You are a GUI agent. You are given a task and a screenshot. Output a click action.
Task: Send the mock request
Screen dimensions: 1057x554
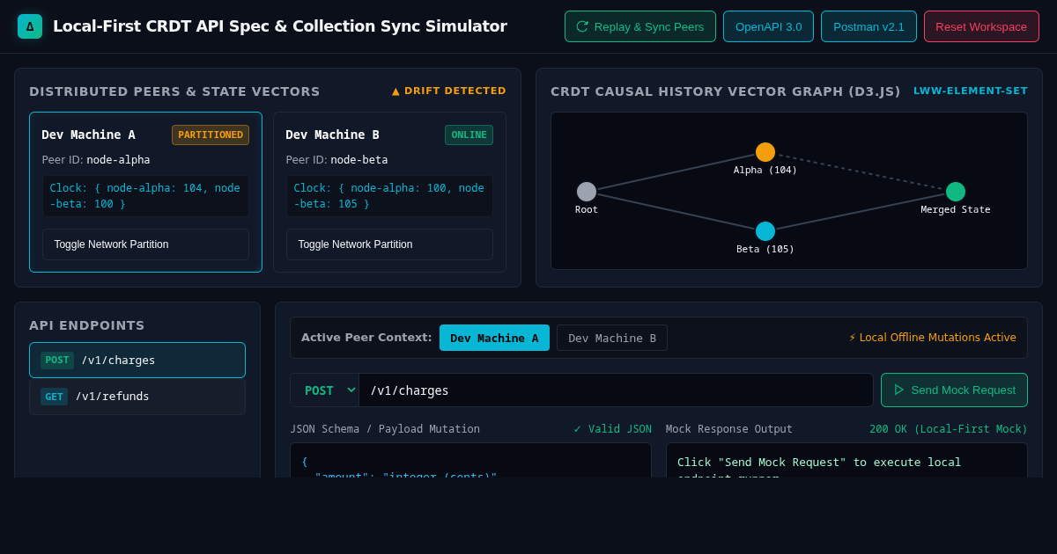coord(954,390)
